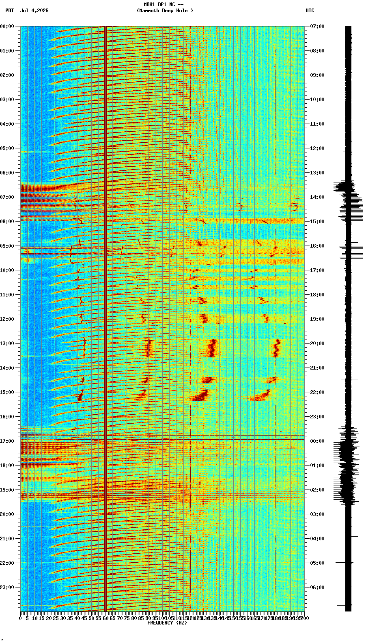
Task: Click the 16:00 label on UTC axis
Action: pos(317,246)
